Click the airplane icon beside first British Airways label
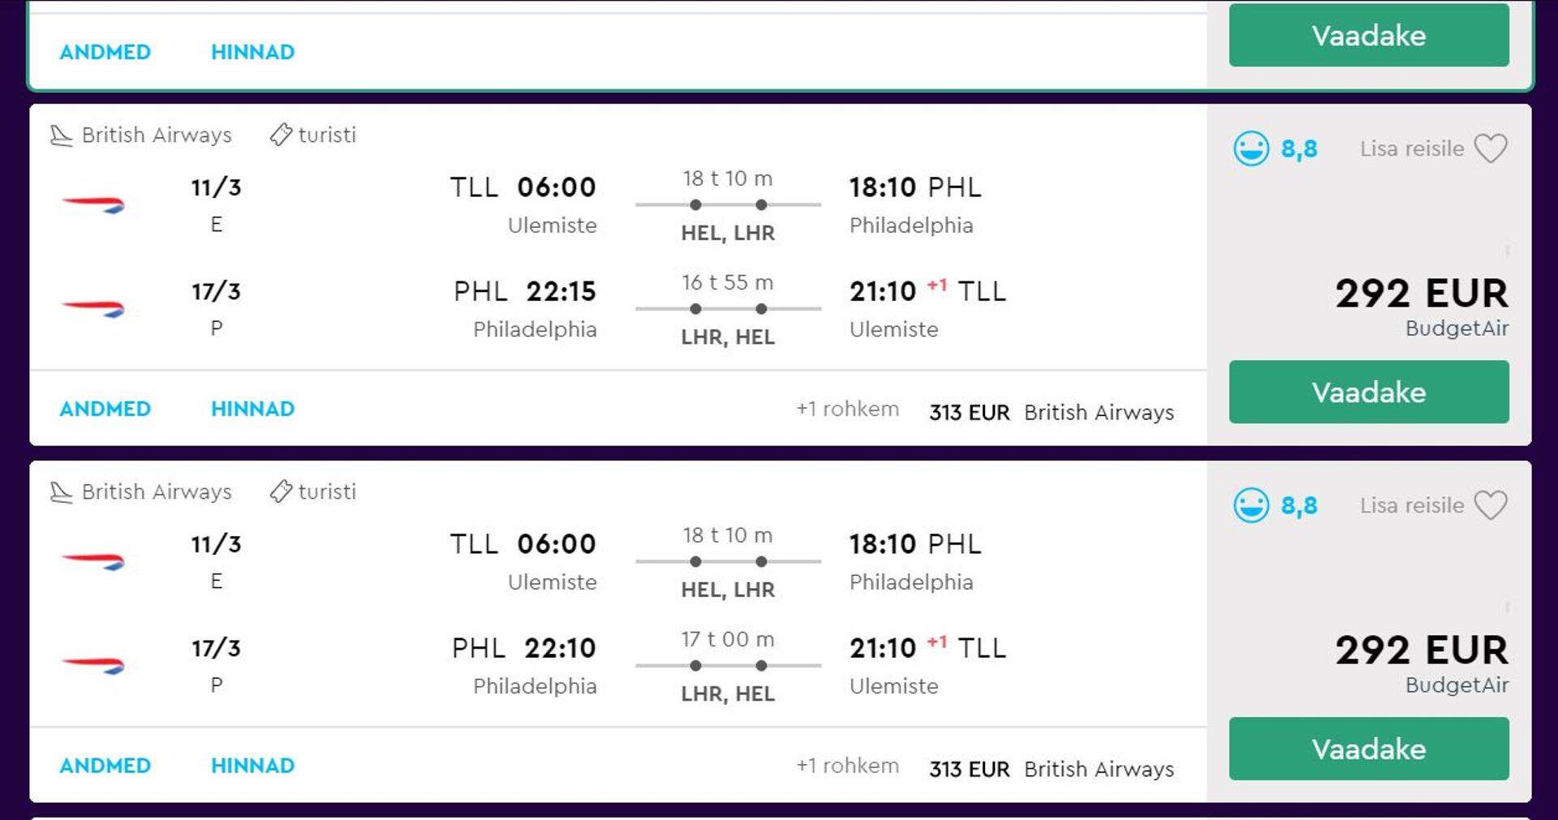Screen dimensions: 1558x820 [x=61, y=135]
